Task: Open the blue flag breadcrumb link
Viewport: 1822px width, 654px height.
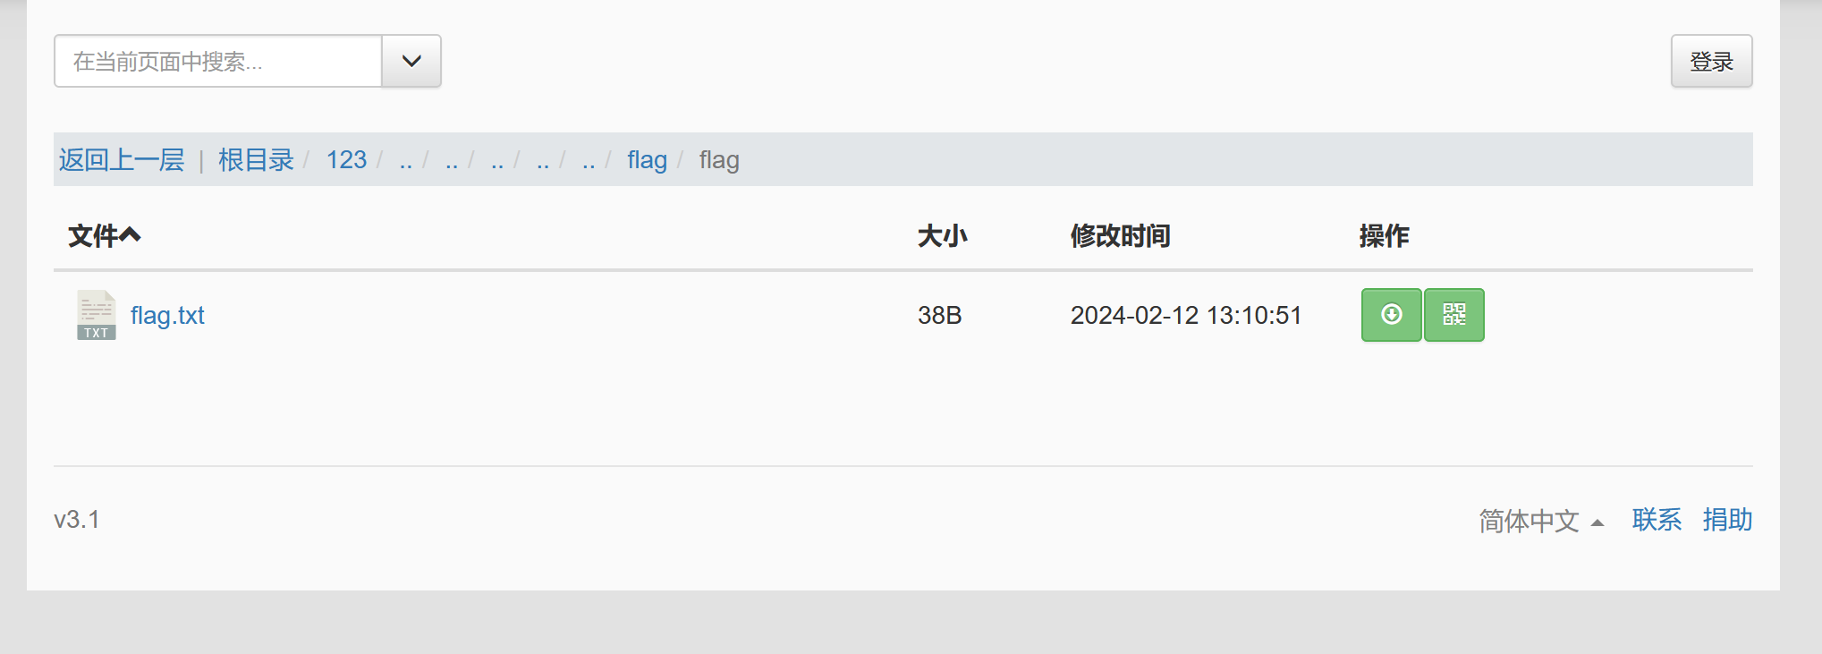Action: point(647,160)
